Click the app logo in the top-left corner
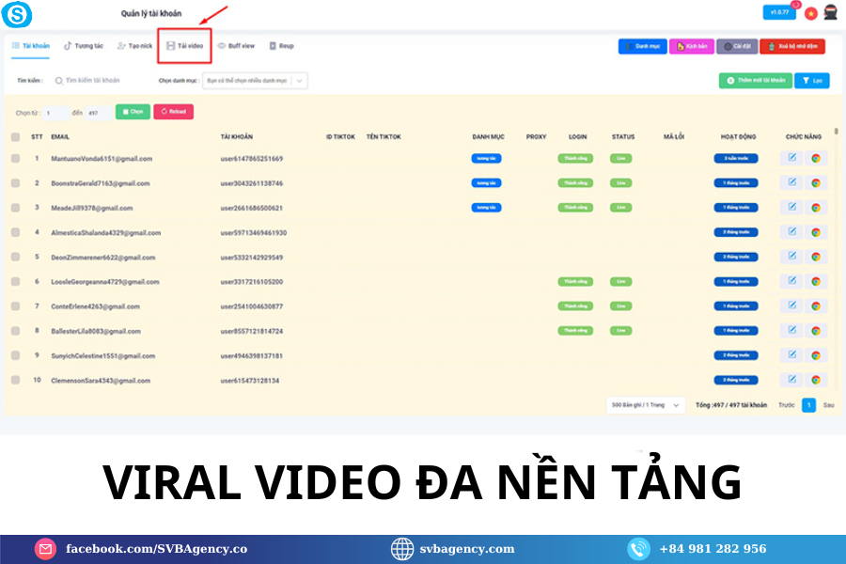The height and width of the screenshot is (564, 846). point(17,14)
